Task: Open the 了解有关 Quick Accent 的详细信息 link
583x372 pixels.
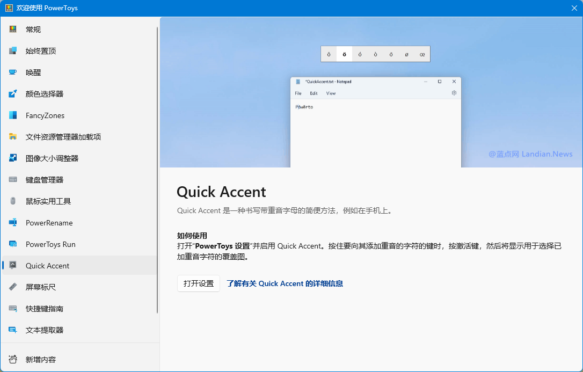Action: click(x=285, y=283)
